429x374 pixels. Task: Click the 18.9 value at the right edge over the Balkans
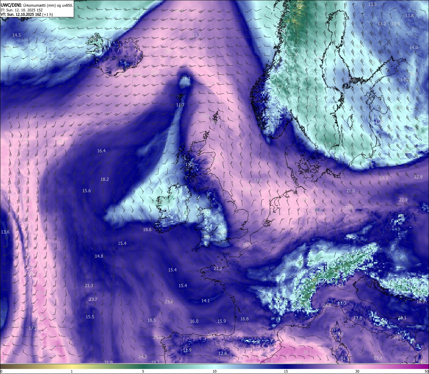[x=421, y=302]
